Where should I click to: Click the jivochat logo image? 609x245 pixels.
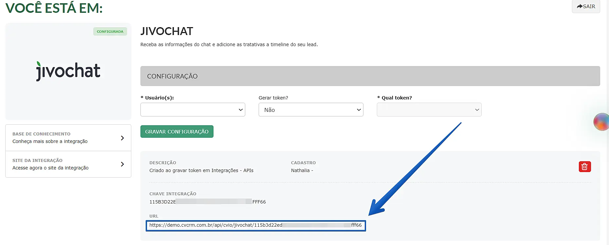[x=68, y=71]
